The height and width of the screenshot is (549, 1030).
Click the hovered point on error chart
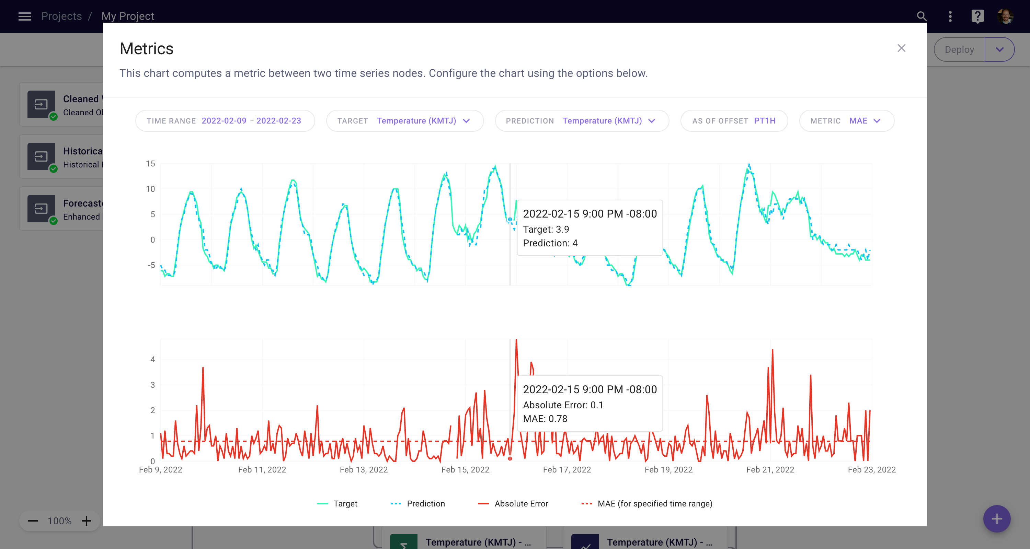510,458
